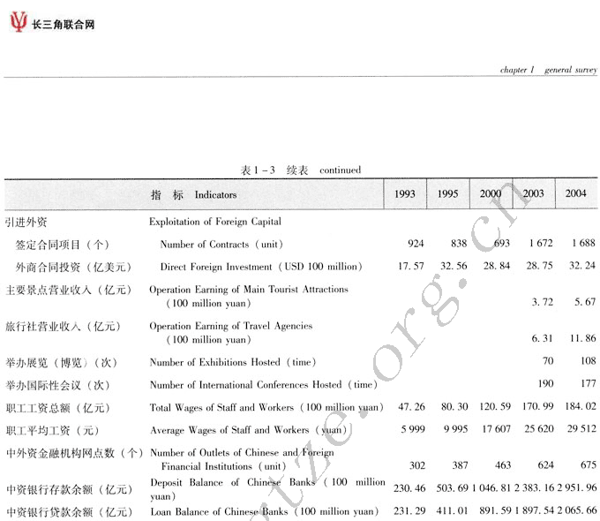Click value 1 688 in Number of Contracts row
This screenshot has width=600, height=521.
[x=583, y=243]
